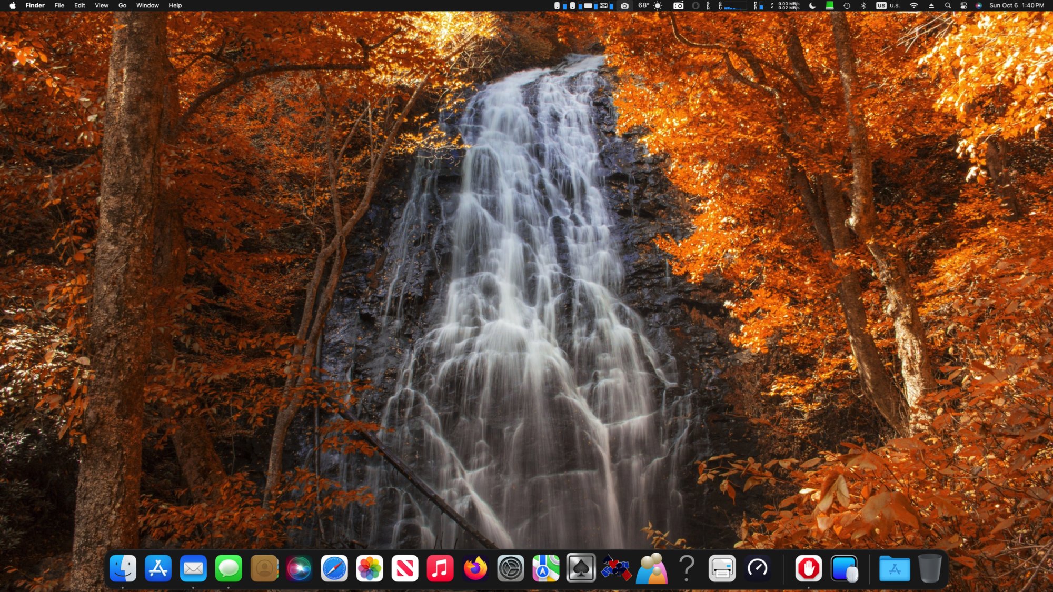Launch Safari from the Dock
1053x592 pixels.
(334, 568)
